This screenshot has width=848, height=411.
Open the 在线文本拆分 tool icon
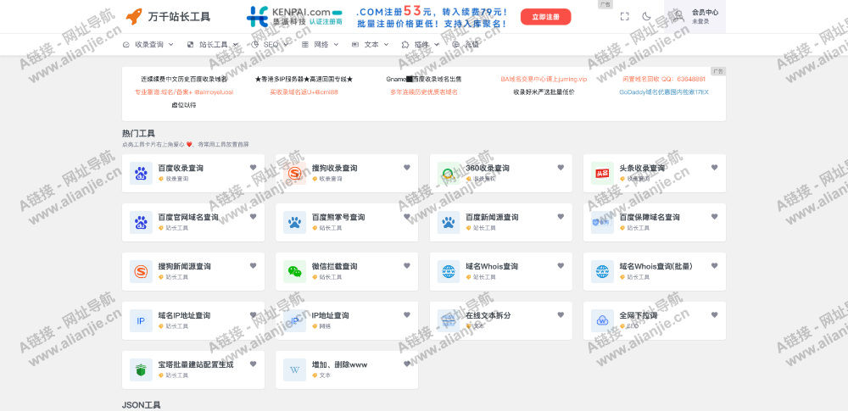(449, 320)
